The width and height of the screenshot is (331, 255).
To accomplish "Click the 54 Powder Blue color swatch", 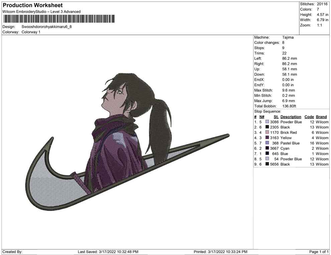I will click(267, 159).
